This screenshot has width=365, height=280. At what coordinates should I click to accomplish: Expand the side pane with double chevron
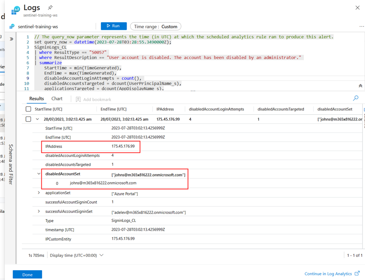click(x=11, y=39)
